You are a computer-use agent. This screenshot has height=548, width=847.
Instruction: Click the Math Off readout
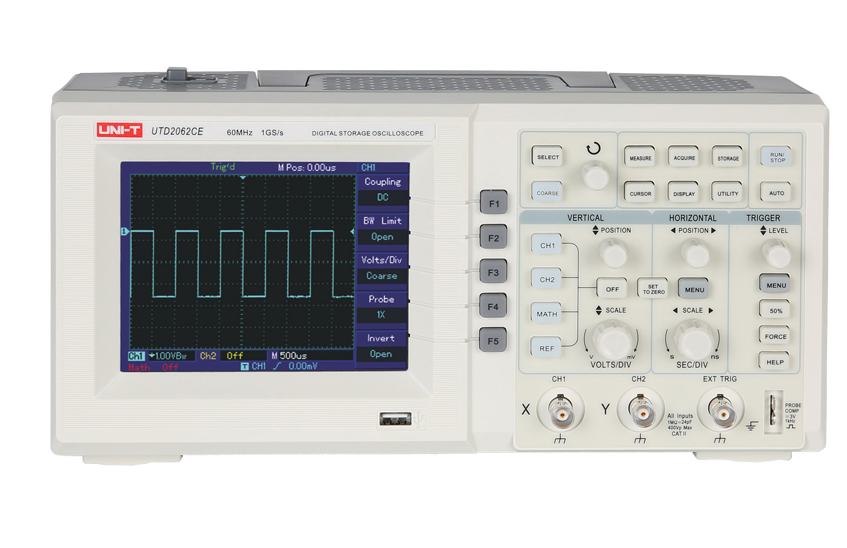153,367
